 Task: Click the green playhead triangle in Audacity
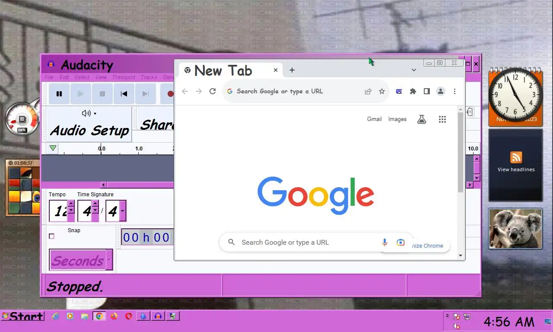53,148
